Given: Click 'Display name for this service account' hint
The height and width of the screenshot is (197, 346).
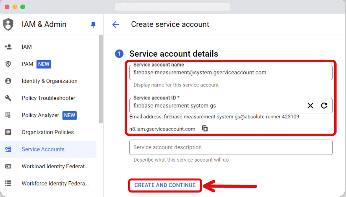Looking at the screenshot, I should pos(176,85).
